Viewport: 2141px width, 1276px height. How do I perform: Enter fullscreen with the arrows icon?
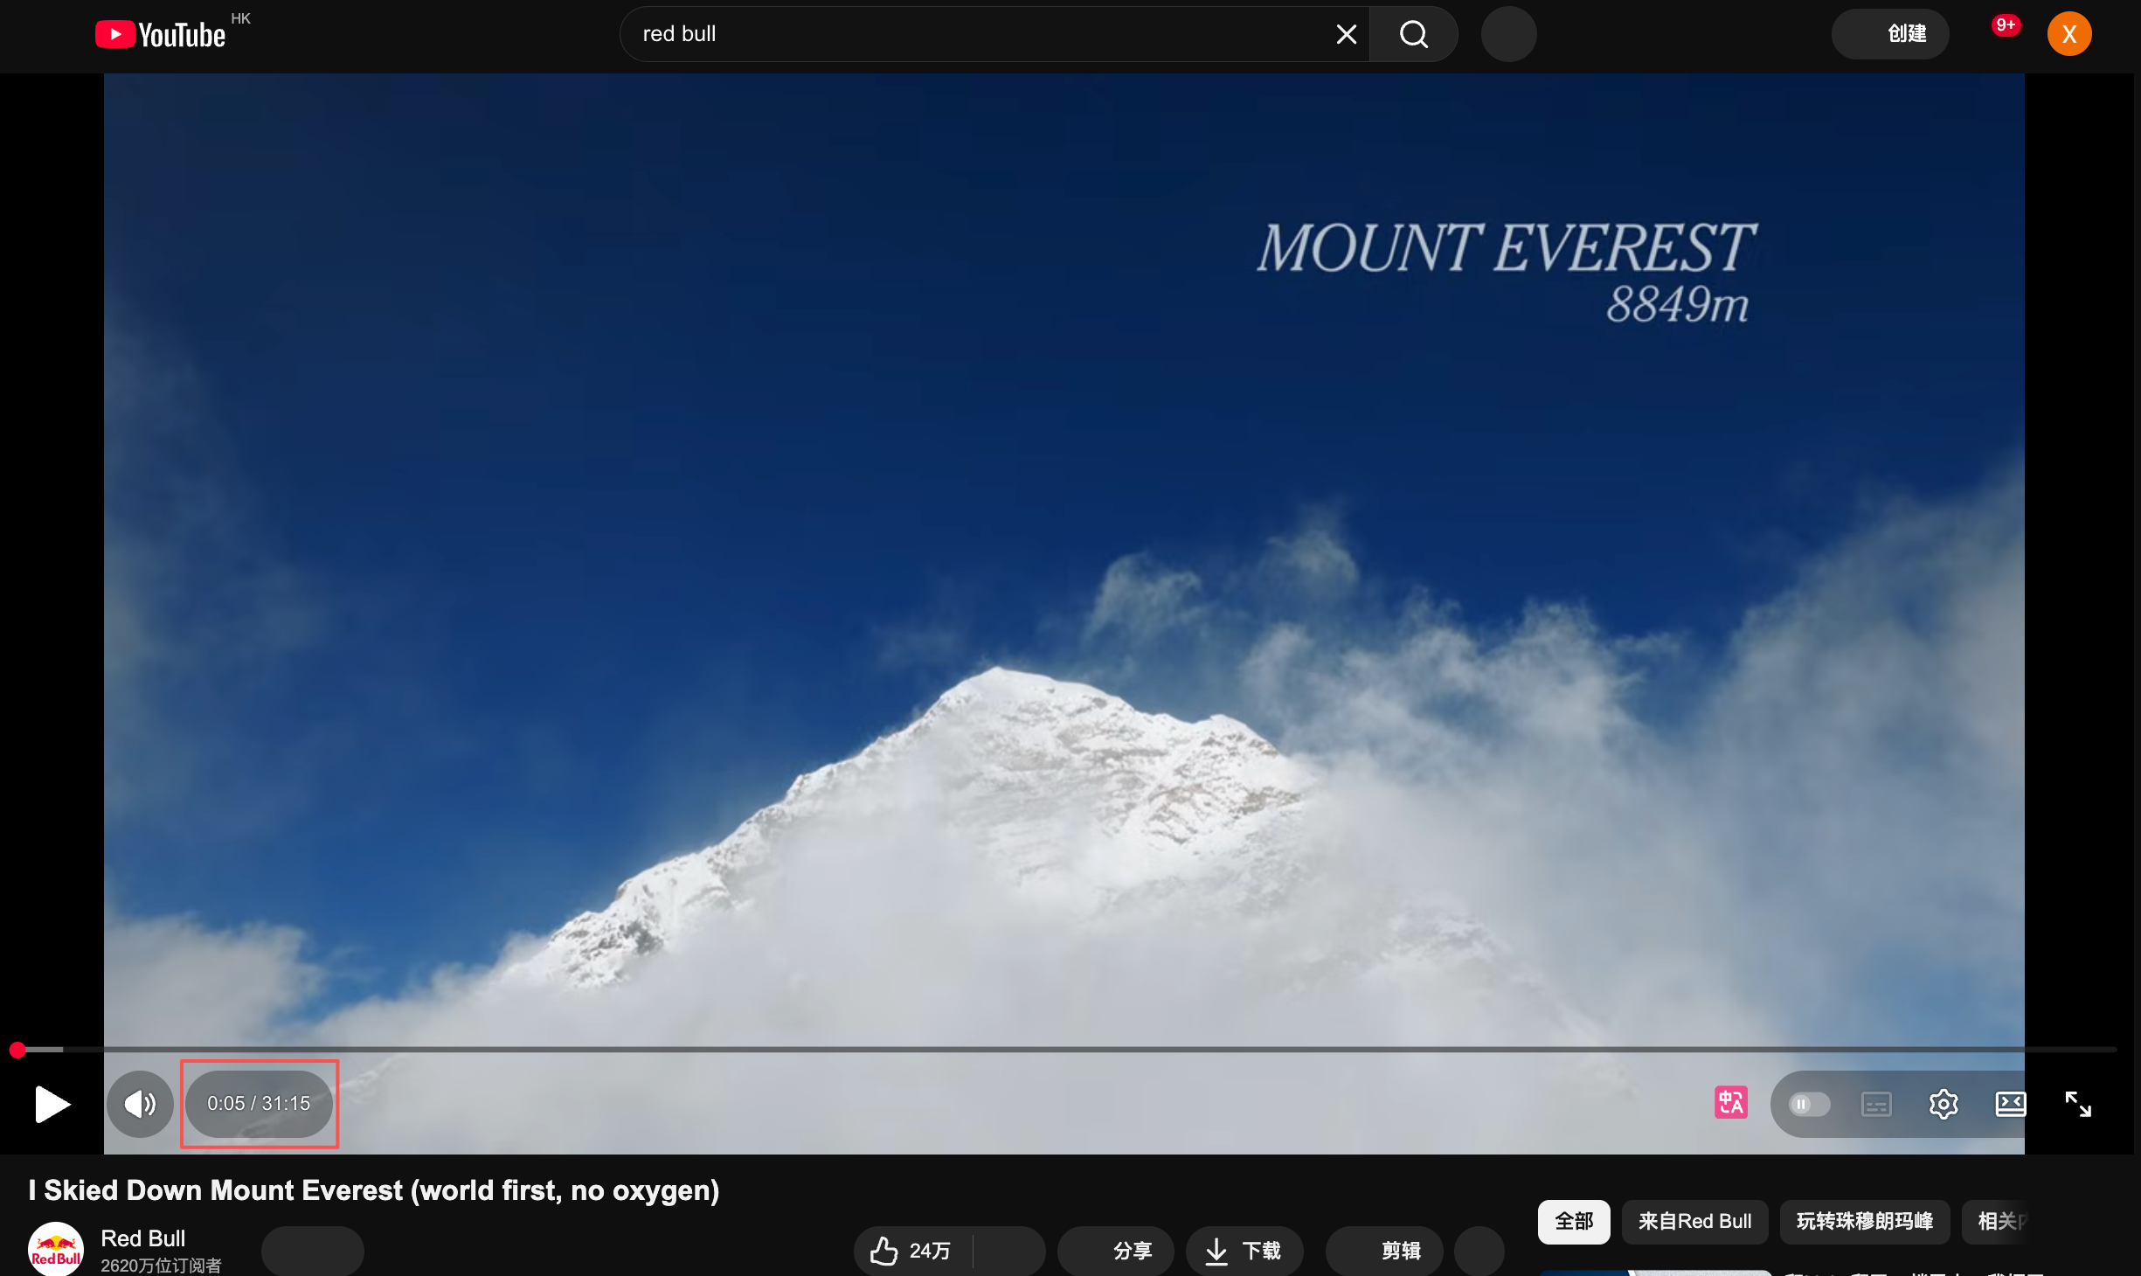click(2077, 1104)
